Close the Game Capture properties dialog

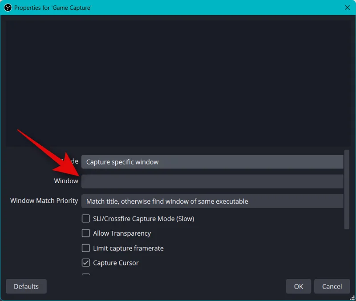347,8
